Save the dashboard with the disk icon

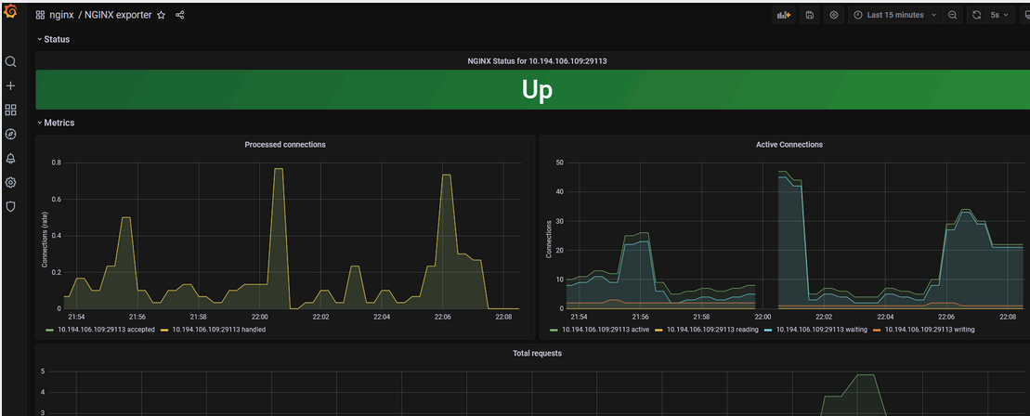pyautogui.click(x=810, y=16)
